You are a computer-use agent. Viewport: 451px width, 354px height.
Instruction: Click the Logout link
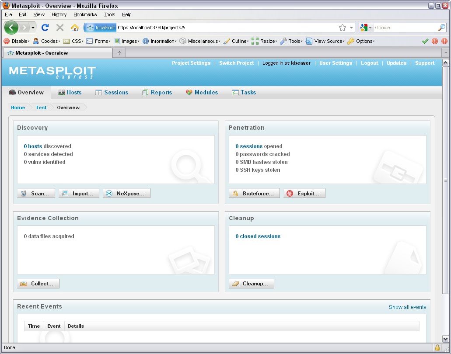click(369, 63)
